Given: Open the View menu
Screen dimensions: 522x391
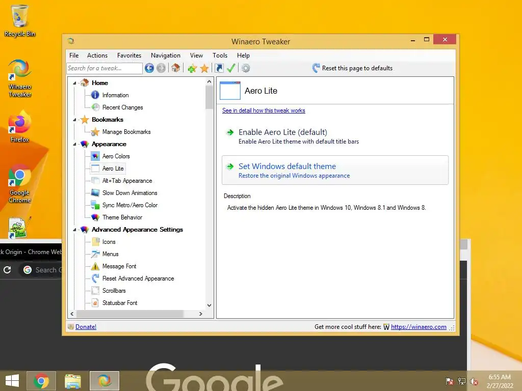Looking at the screenshot, I should coord(196,55).
